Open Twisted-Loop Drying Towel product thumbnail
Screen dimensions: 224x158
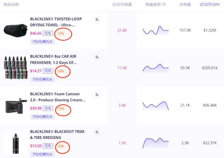point(16,31)
